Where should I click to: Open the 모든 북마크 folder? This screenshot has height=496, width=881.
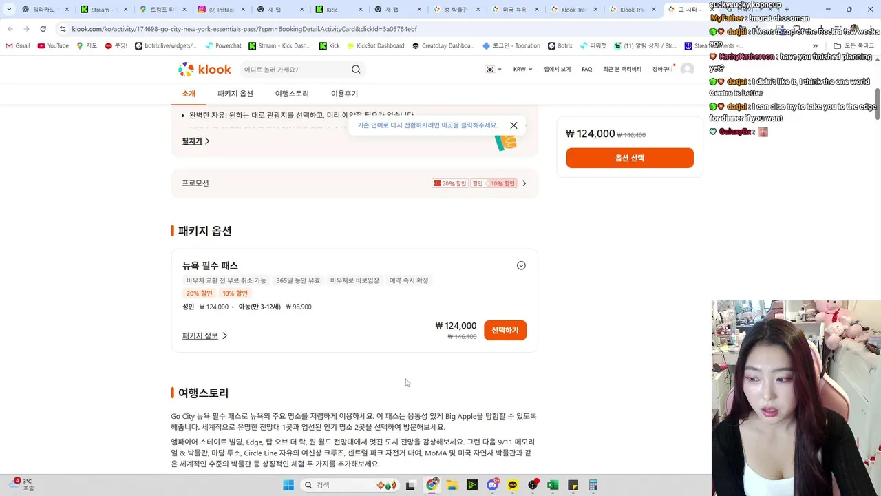pos(853,45)
